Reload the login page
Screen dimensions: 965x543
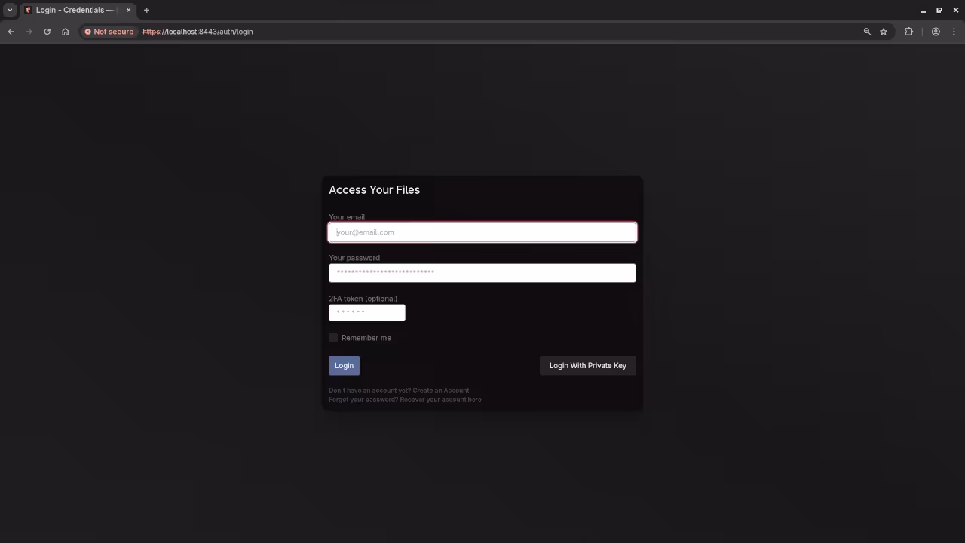47,32
